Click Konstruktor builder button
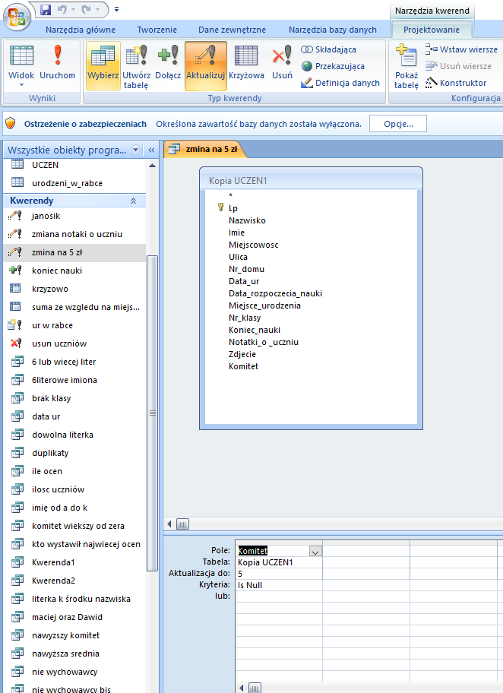 (456, 83)
